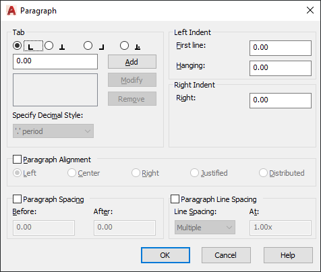Choose the center tab stop icon

62,47
